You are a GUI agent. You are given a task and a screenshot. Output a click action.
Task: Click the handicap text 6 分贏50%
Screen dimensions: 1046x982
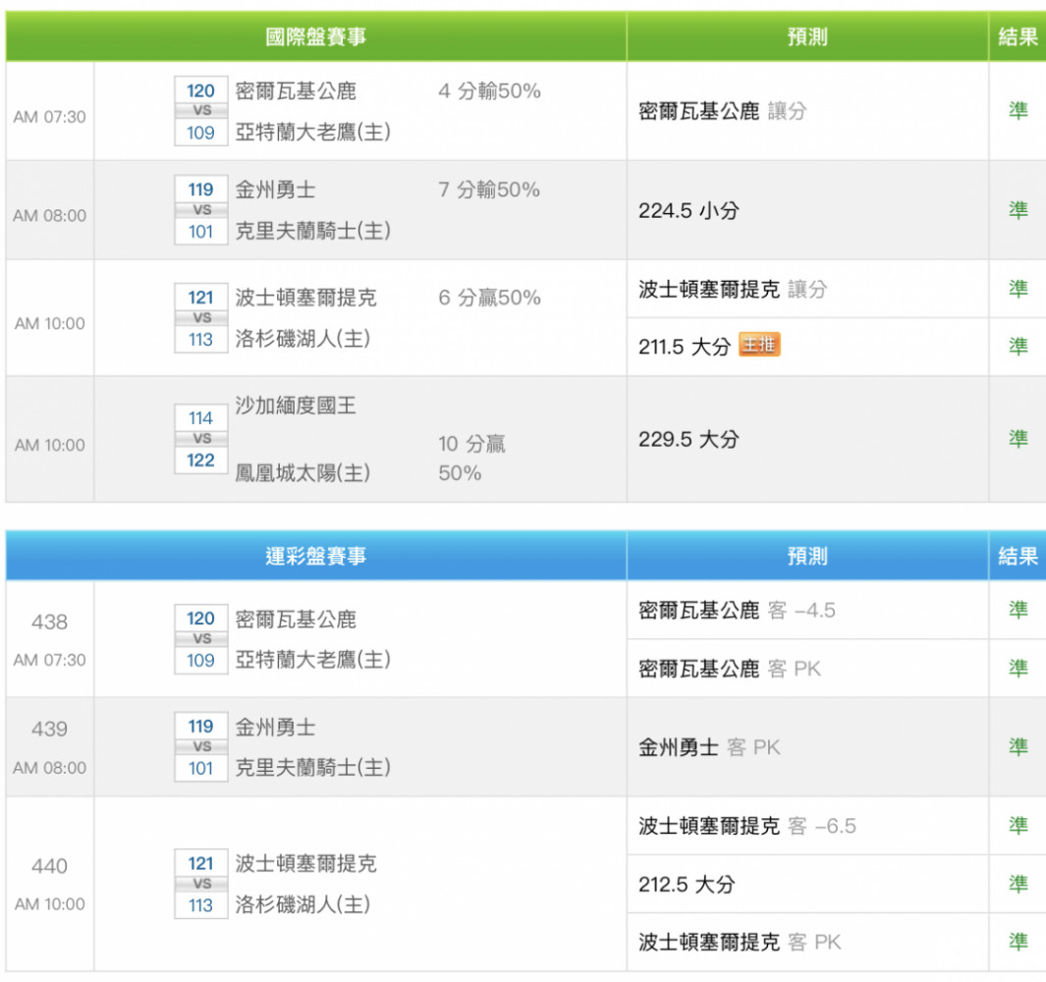click(x=490, y=298)
